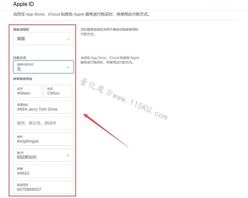Click the Apple ID page heading
Screen dimensions: 248x198
[x=24, y=4]
